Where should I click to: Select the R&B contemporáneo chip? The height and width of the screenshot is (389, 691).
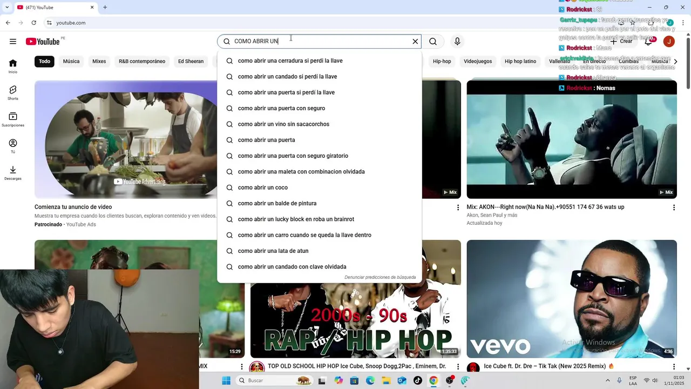[x=142, y=62]
